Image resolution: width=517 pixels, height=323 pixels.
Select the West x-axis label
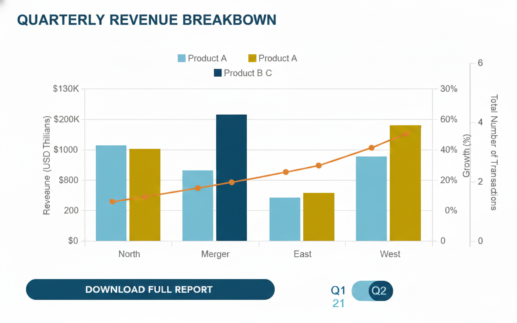point(390,254)
